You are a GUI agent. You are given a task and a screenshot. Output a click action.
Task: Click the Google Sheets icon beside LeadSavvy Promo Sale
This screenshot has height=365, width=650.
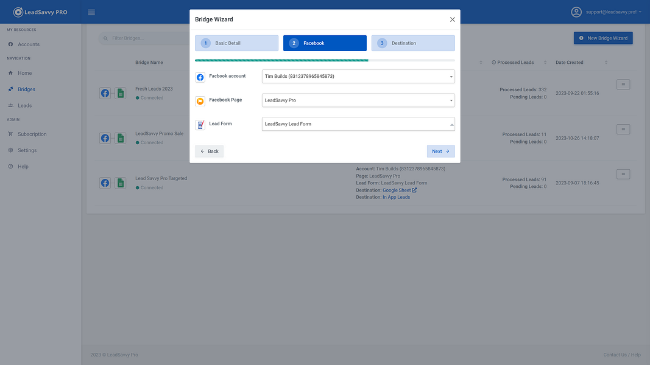point(120,138)
